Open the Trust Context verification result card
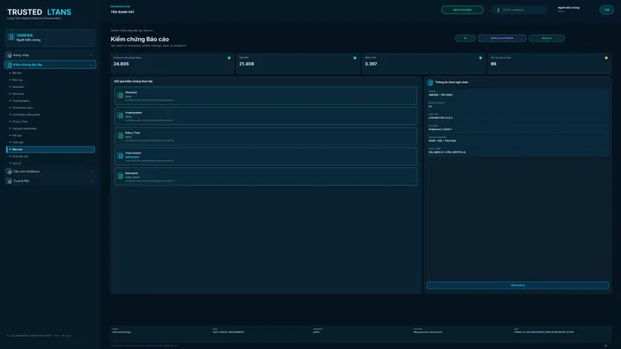 (x=266, y=156)
